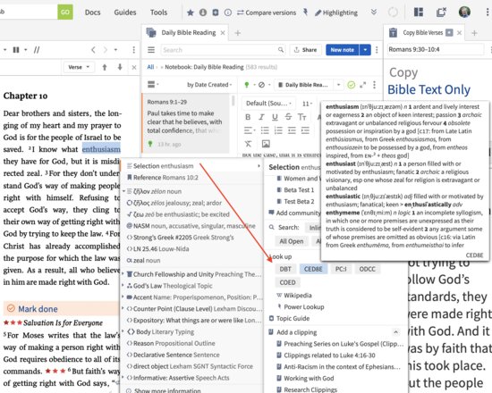The image size is (492, 393).
Task: Open the New note dropdown arrow
Action: coord(365,50)
